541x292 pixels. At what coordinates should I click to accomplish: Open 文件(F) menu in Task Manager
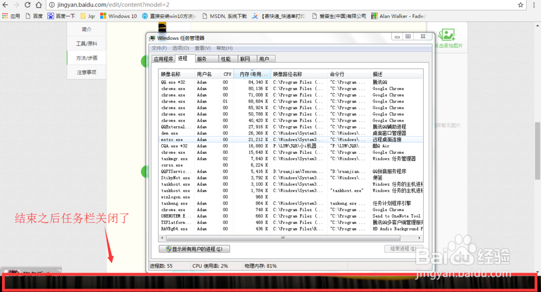click(159, 48)
